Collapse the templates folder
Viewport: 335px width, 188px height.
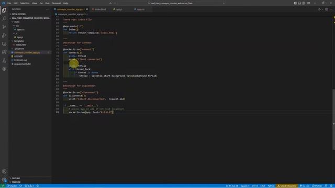pos(30,41)
